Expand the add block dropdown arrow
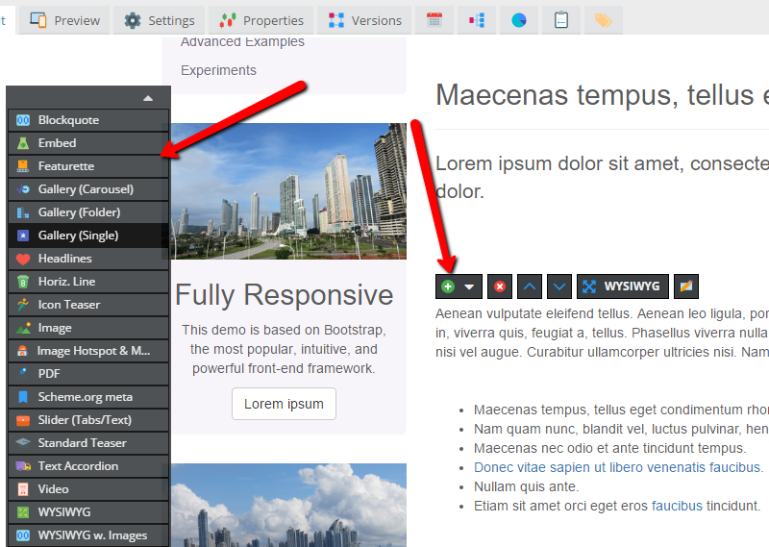 coord(470,286)
